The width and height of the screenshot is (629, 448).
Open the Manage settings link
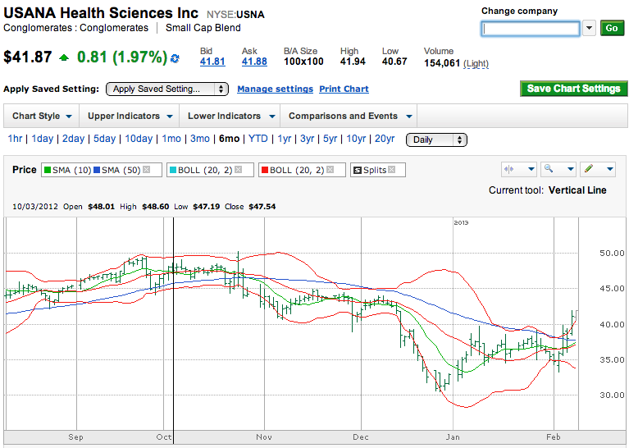tap(275, 89)
